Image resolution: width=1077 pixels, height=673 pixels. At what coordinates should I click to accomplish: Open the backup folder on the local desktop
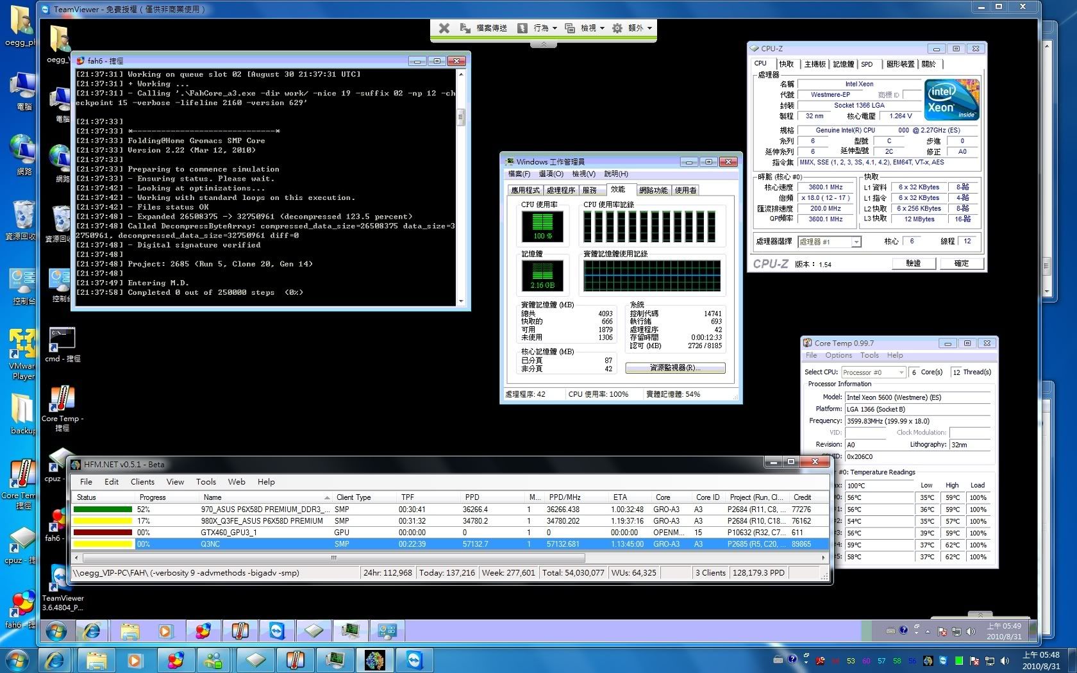click(x=22, y=413)
